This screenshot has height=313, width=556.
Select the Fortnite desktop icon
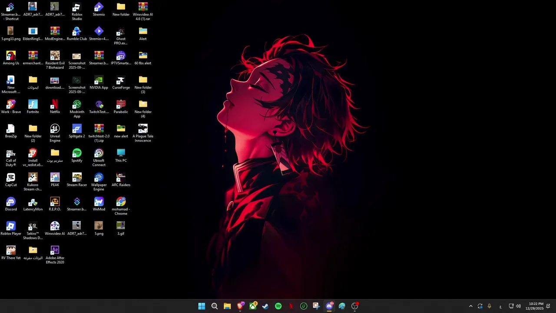coord(33,107)
